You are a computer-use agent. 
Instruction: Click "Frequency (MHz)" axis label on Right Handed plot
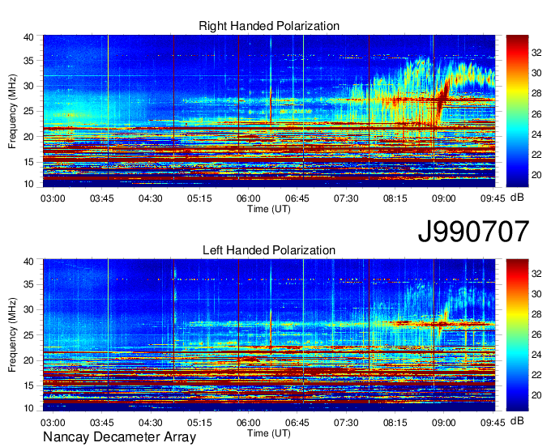(x=12, y=111)
